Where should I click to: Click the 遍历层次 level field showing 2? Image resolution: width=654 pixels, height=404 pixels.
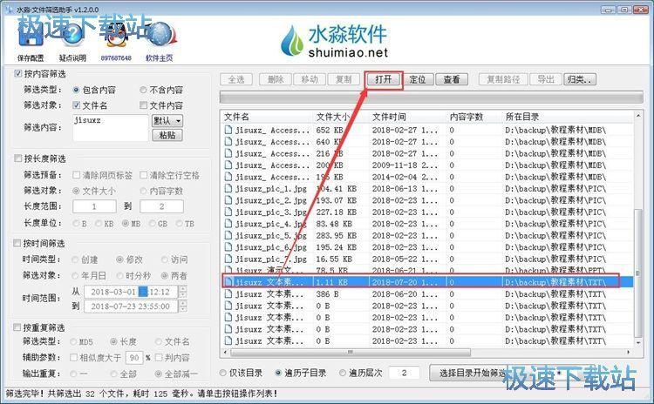[404, 373]
